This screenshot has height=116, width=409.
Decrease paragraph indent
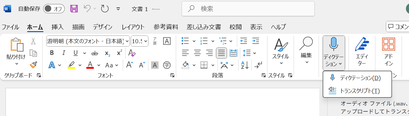click(x=244, y=41)
